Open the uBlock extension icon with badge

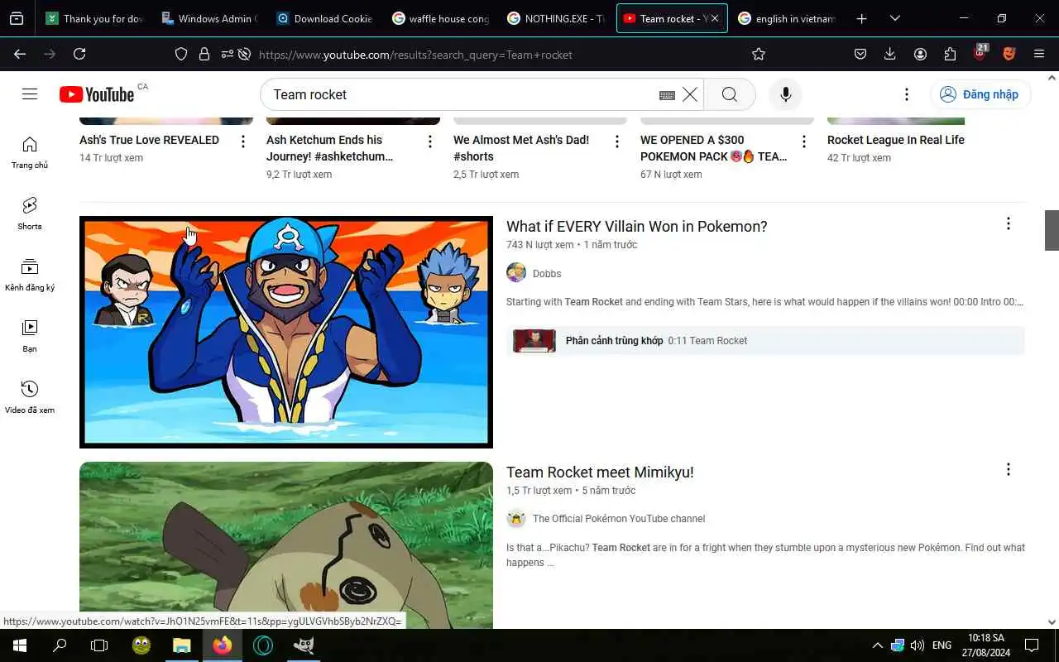click(980, 53)
